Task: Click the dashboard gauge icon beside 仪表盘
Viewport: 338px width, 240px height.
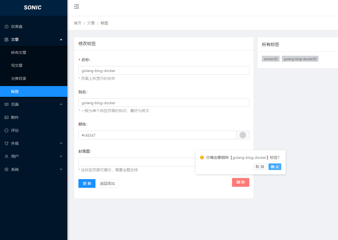Action: pos(6,27)
